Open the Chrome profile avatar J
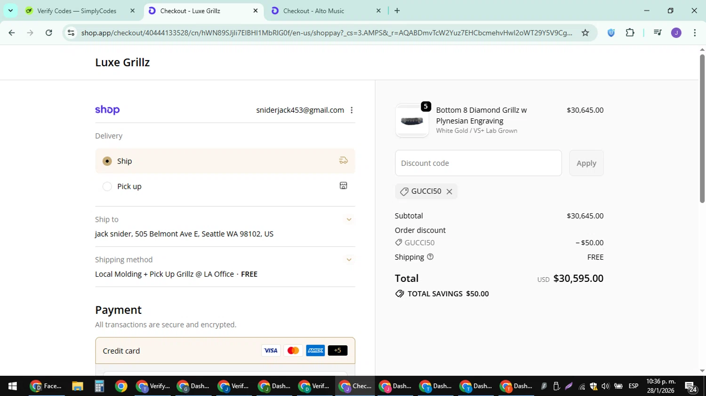The height and width of the screenshot is (396, 706). [x=676, y=32]
